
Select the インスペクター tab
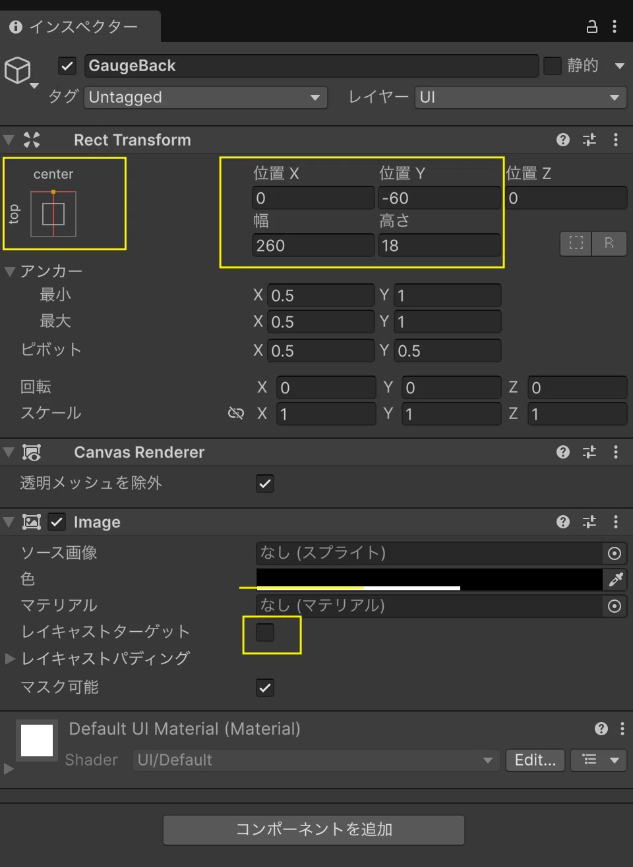pyautogui.click(x=79, y=26)
